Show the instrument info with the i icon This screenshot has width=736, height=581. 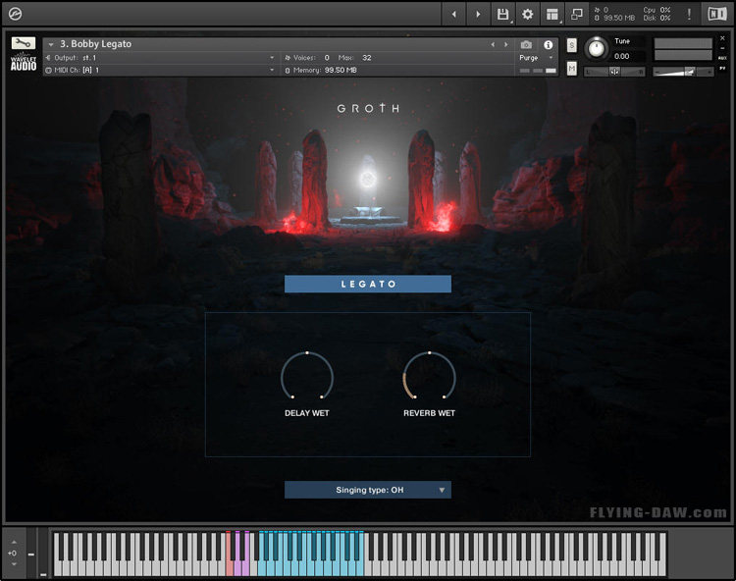(548, 44)
